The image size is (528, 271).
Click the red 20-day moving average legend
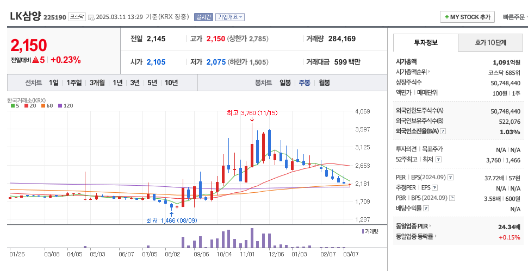tap(30, 105)
